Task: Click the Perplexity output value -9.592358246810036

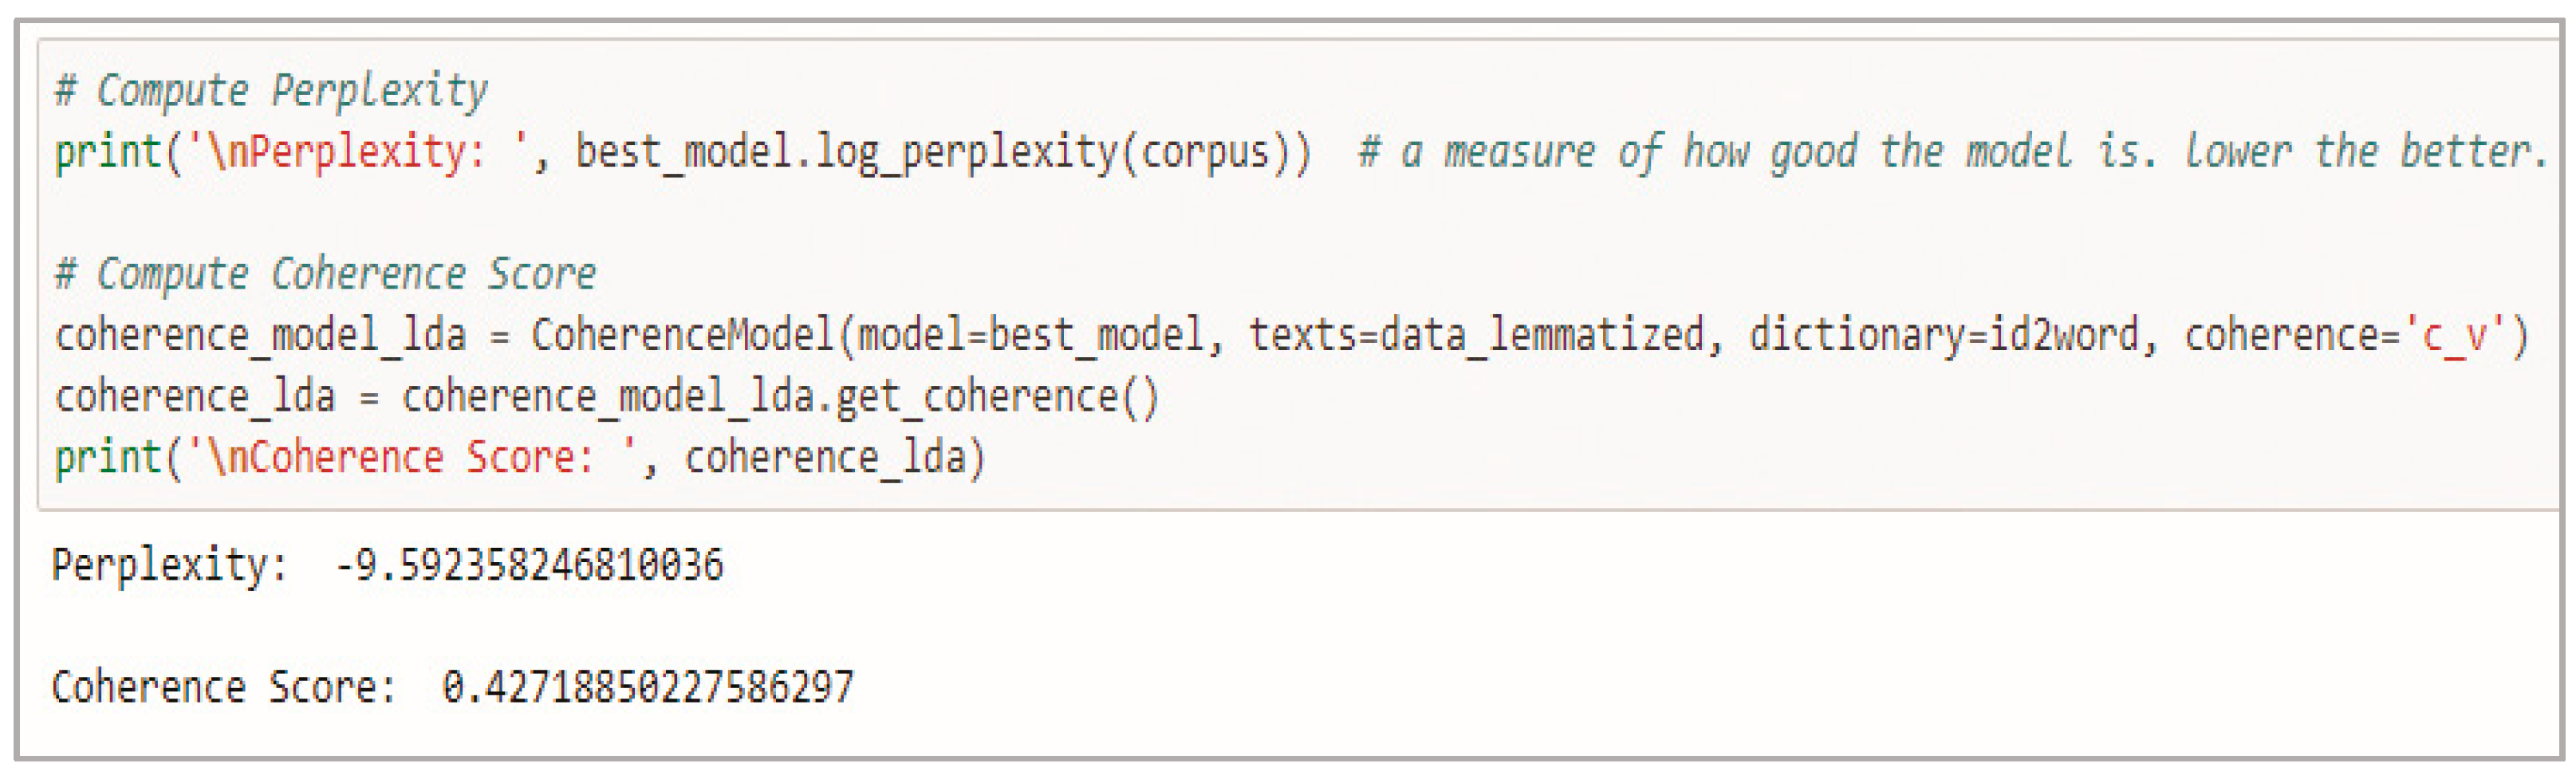Action: pyautogui.click(x=528, y=566)
